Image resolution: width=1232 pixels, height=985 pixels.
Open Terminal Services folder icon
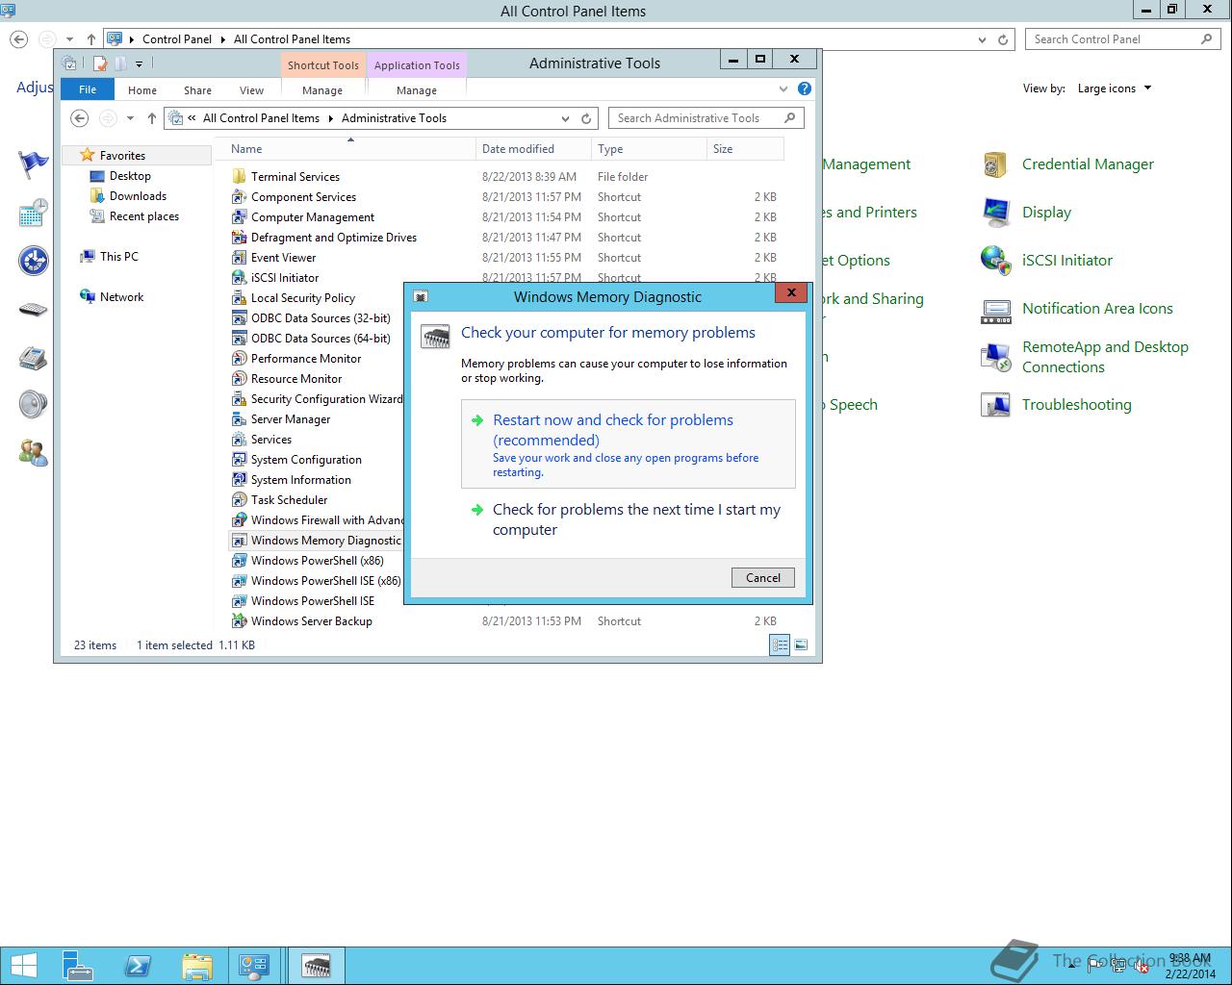[x=239, y=177]
